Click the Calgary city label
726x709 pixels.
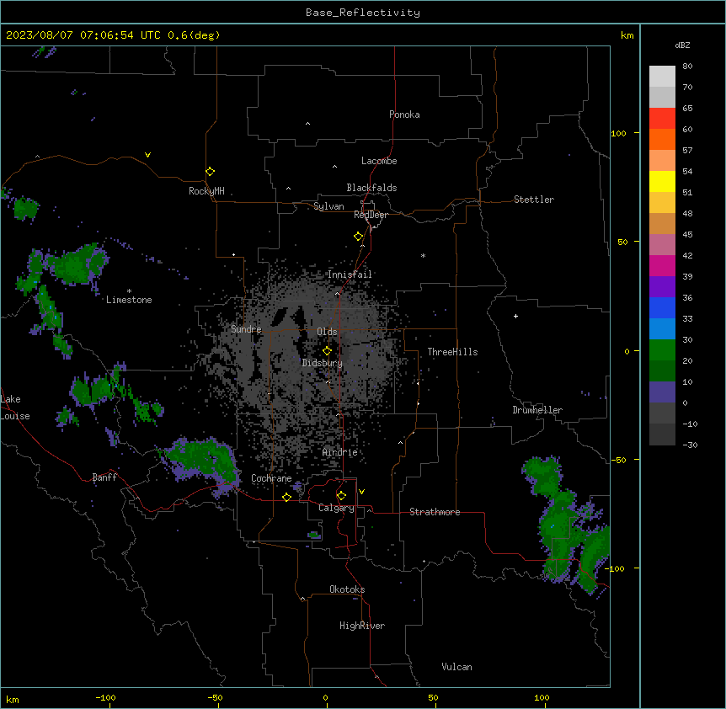336,508
